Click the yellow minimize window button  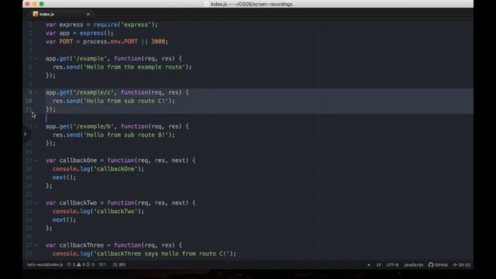[x=34, y=4]
